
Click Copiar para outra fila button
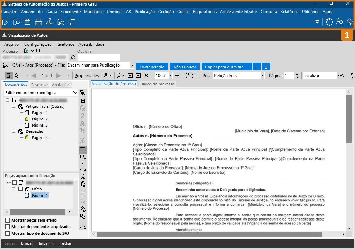click(x=227, y=67)
